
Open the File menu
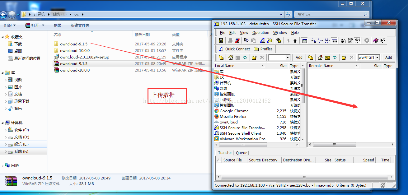coord(223,32)
